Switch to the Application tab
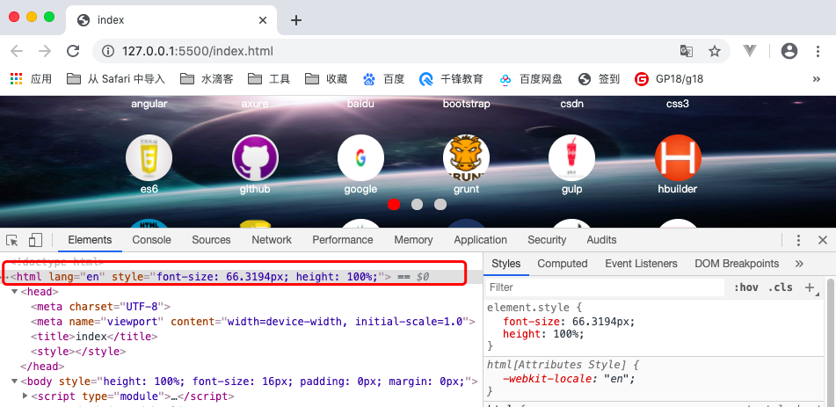Image resolution: width=836 pixels, height=407 pixels. (x=480, y=240)
